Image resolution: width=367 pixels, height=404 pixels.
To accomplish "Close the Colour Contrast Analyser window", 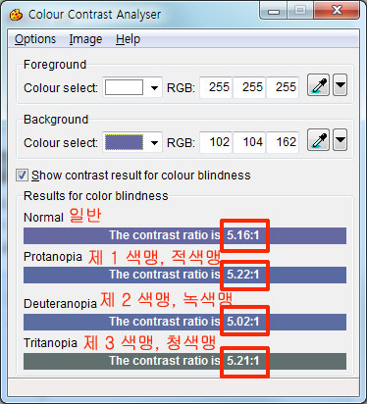I will click(x=337, y=11).
